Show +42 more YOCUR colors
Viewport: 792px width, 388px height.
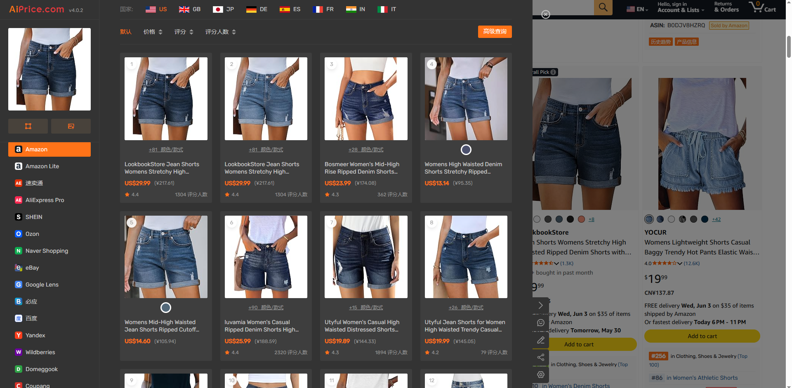717,219
